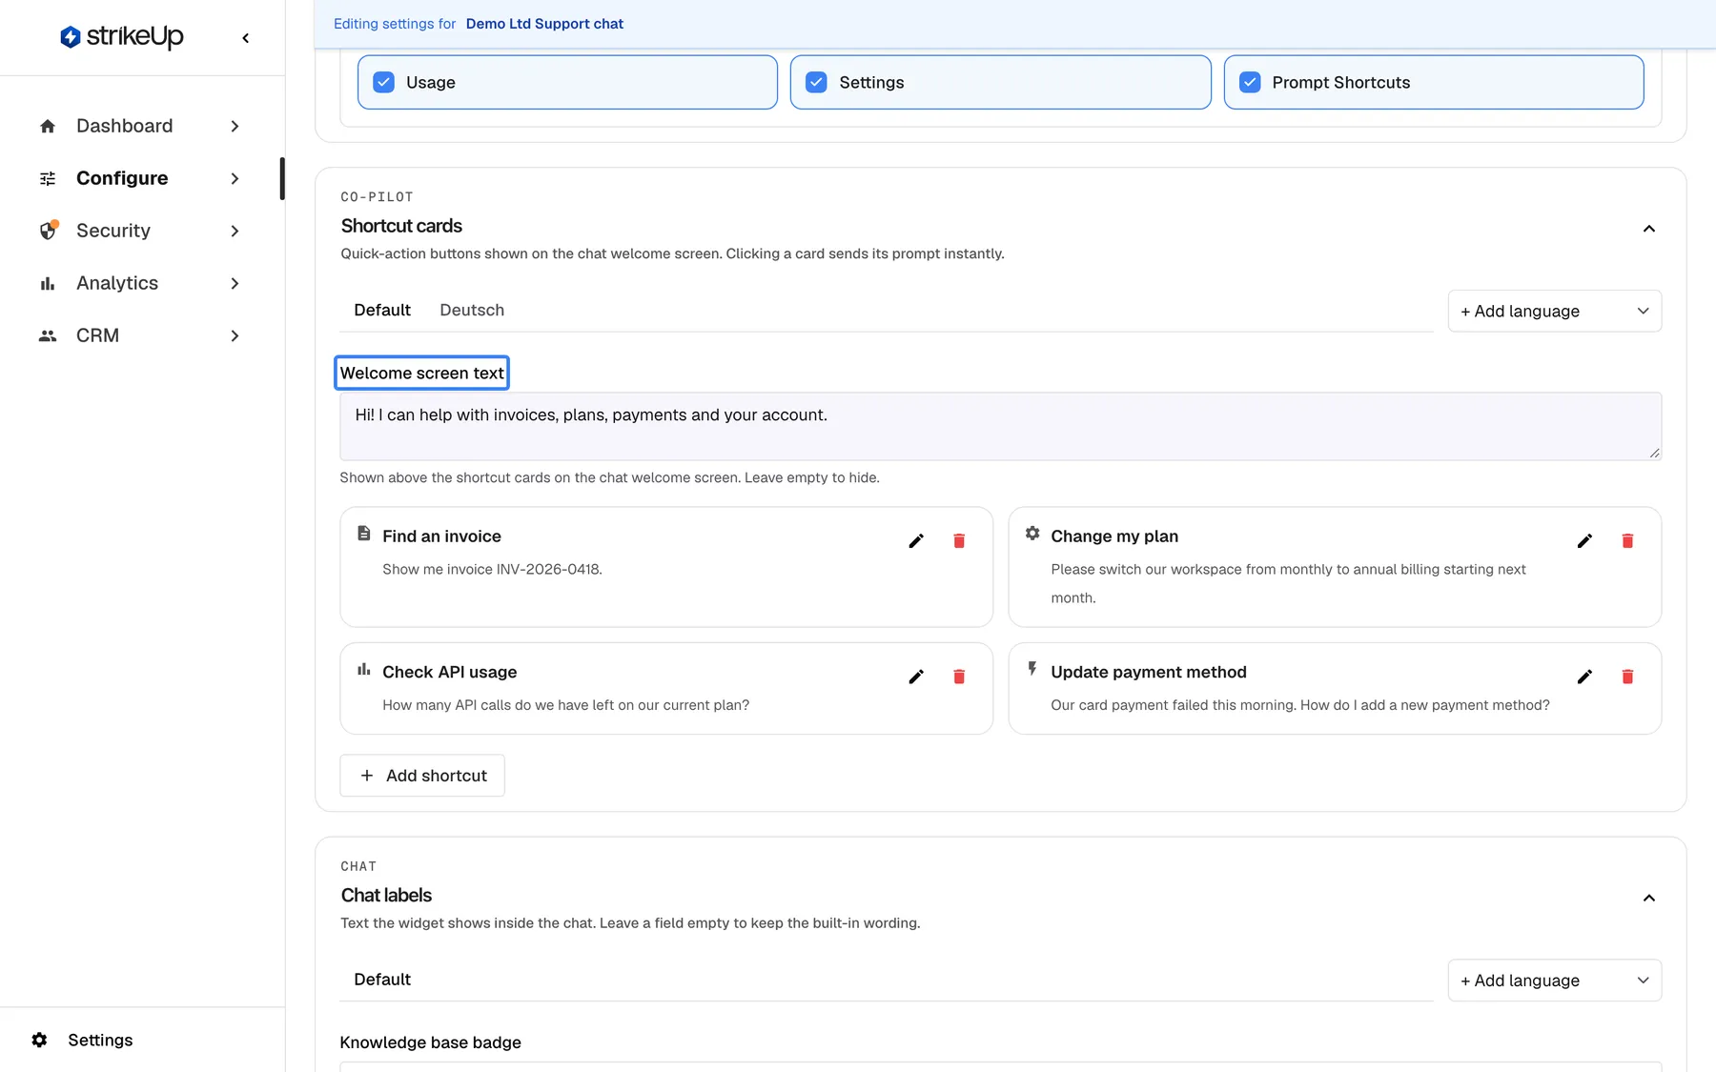Expand the Security menu chevron

click(x=235, y=231)
